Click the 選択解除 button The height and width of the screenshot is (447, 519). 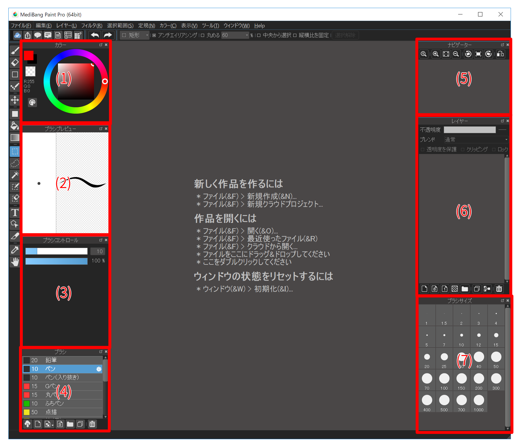tap(345, 35)
